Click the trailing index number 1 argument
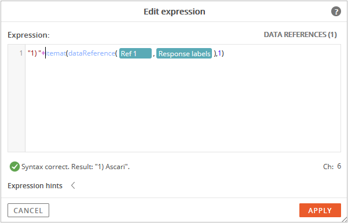This screenshot has width=348, height=223. pyautogui.click(x=219, y=53)
